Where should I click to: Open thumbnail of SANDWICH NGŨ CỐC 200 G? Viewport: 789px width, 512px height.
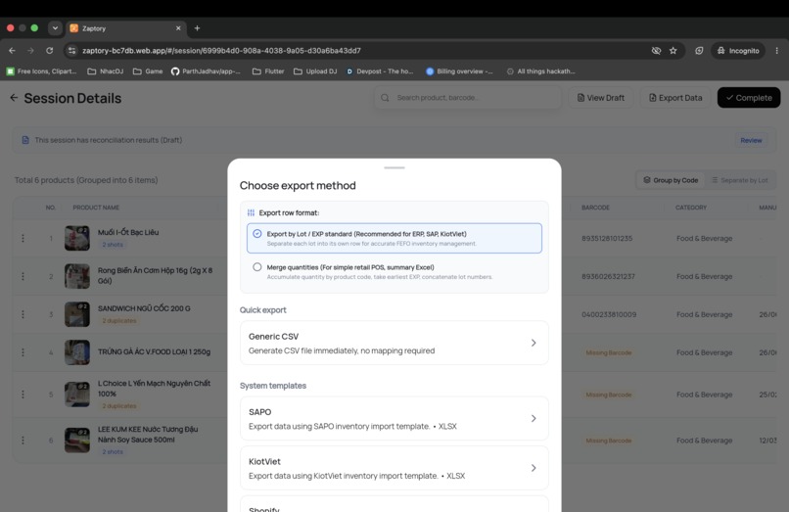(77, 314)
